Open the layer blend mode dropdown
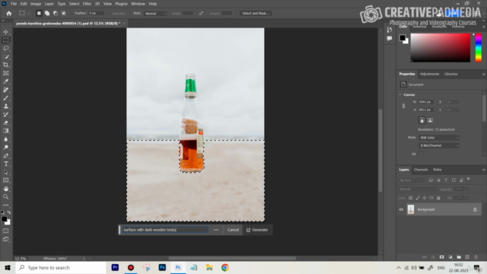The height and width of the screenshot is (274, 487). pos(417,190)
